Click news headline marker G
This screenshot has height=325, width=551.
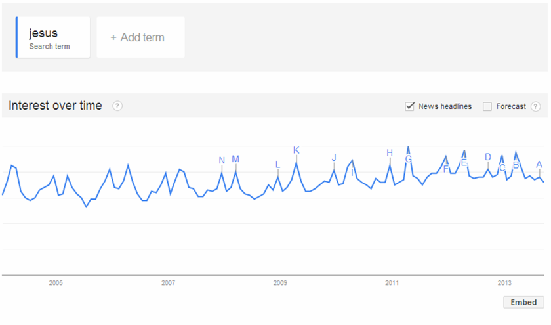click(408, 159)
